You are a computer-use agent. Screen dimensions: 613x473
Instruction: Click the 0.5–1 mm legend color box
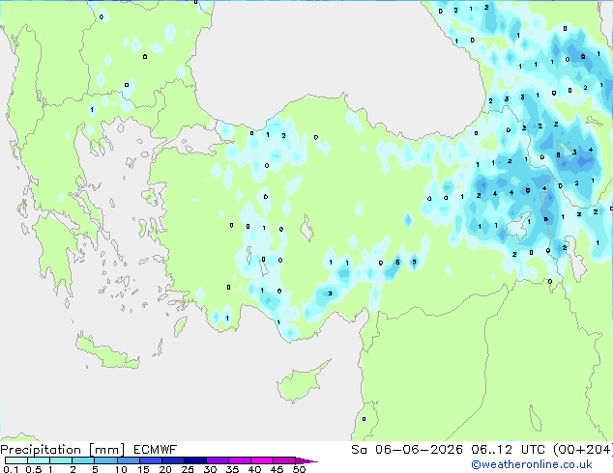[39, 460]
